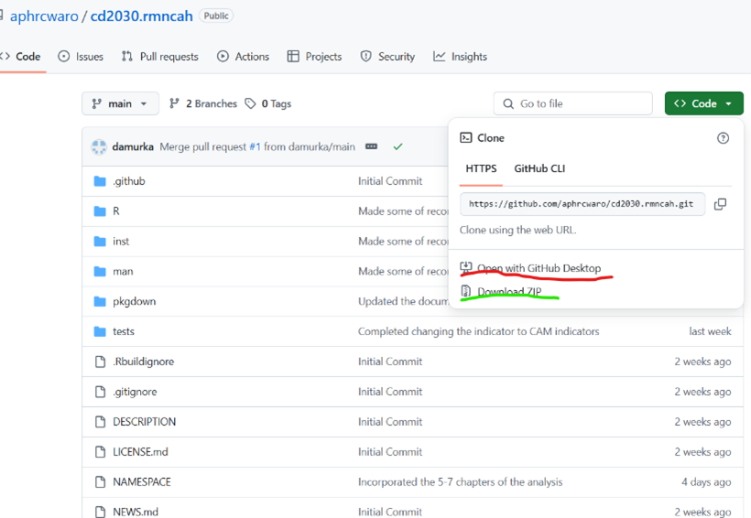751x518 pixels.
Task: Click the folder icon beside R
Action: (100, 211)
